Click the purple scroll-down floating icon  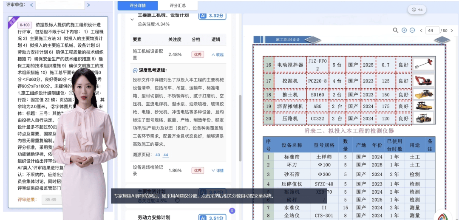click(x=232, y=211)
